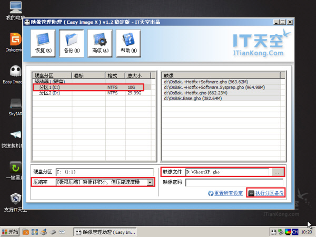Viewport: 316px width, 237px height.
Task: Click the second quick launch icon in taskbar
Action: click(x=35, y=232)
